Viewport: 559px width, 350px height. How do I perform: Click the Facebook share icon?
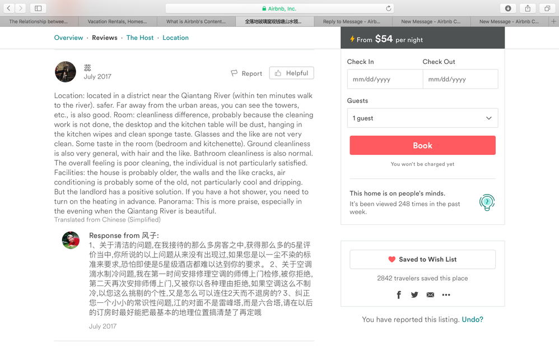pyautogui.click(x=399, y=295)
